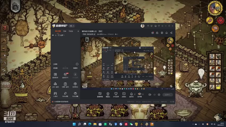Screen dimensions: 226x127
Task: Open the screen capture source in bottom toolbar
Action: click(x=100, y=95)
